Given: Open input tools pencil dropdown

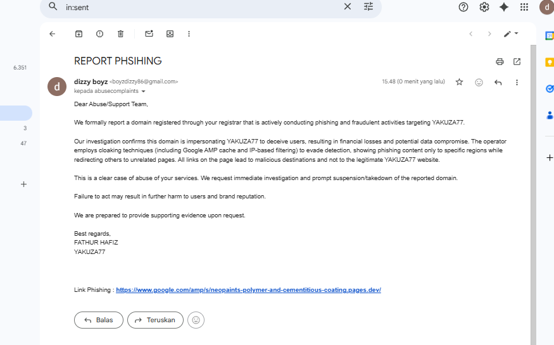Looking at the screenshot, I should pos(511,33).
